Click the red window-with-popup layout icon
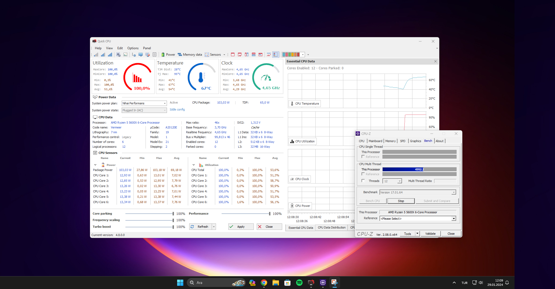Screen dimensions: 555x289 240,55
